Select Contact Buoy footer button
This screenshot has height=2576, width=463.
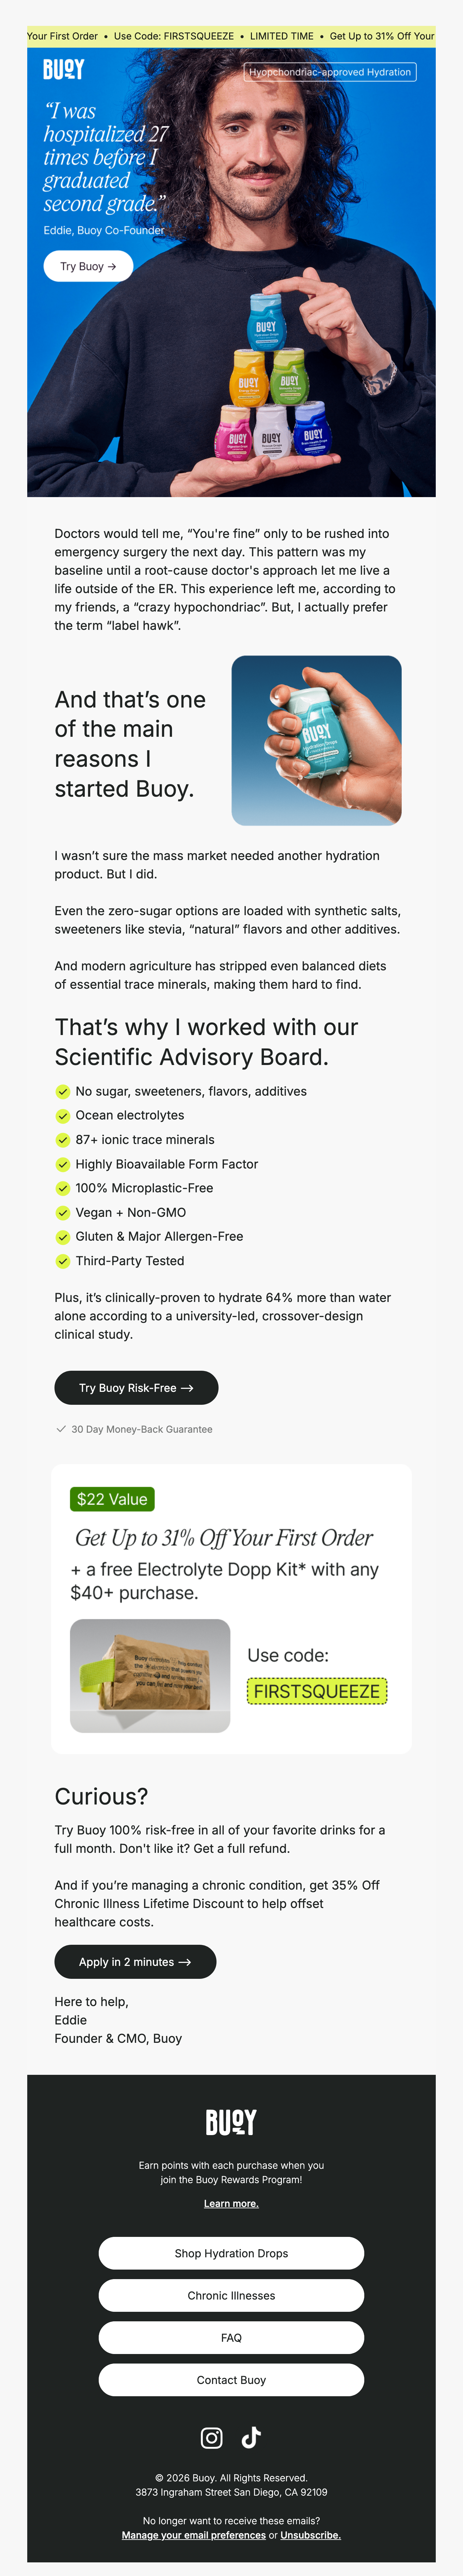231,2380
